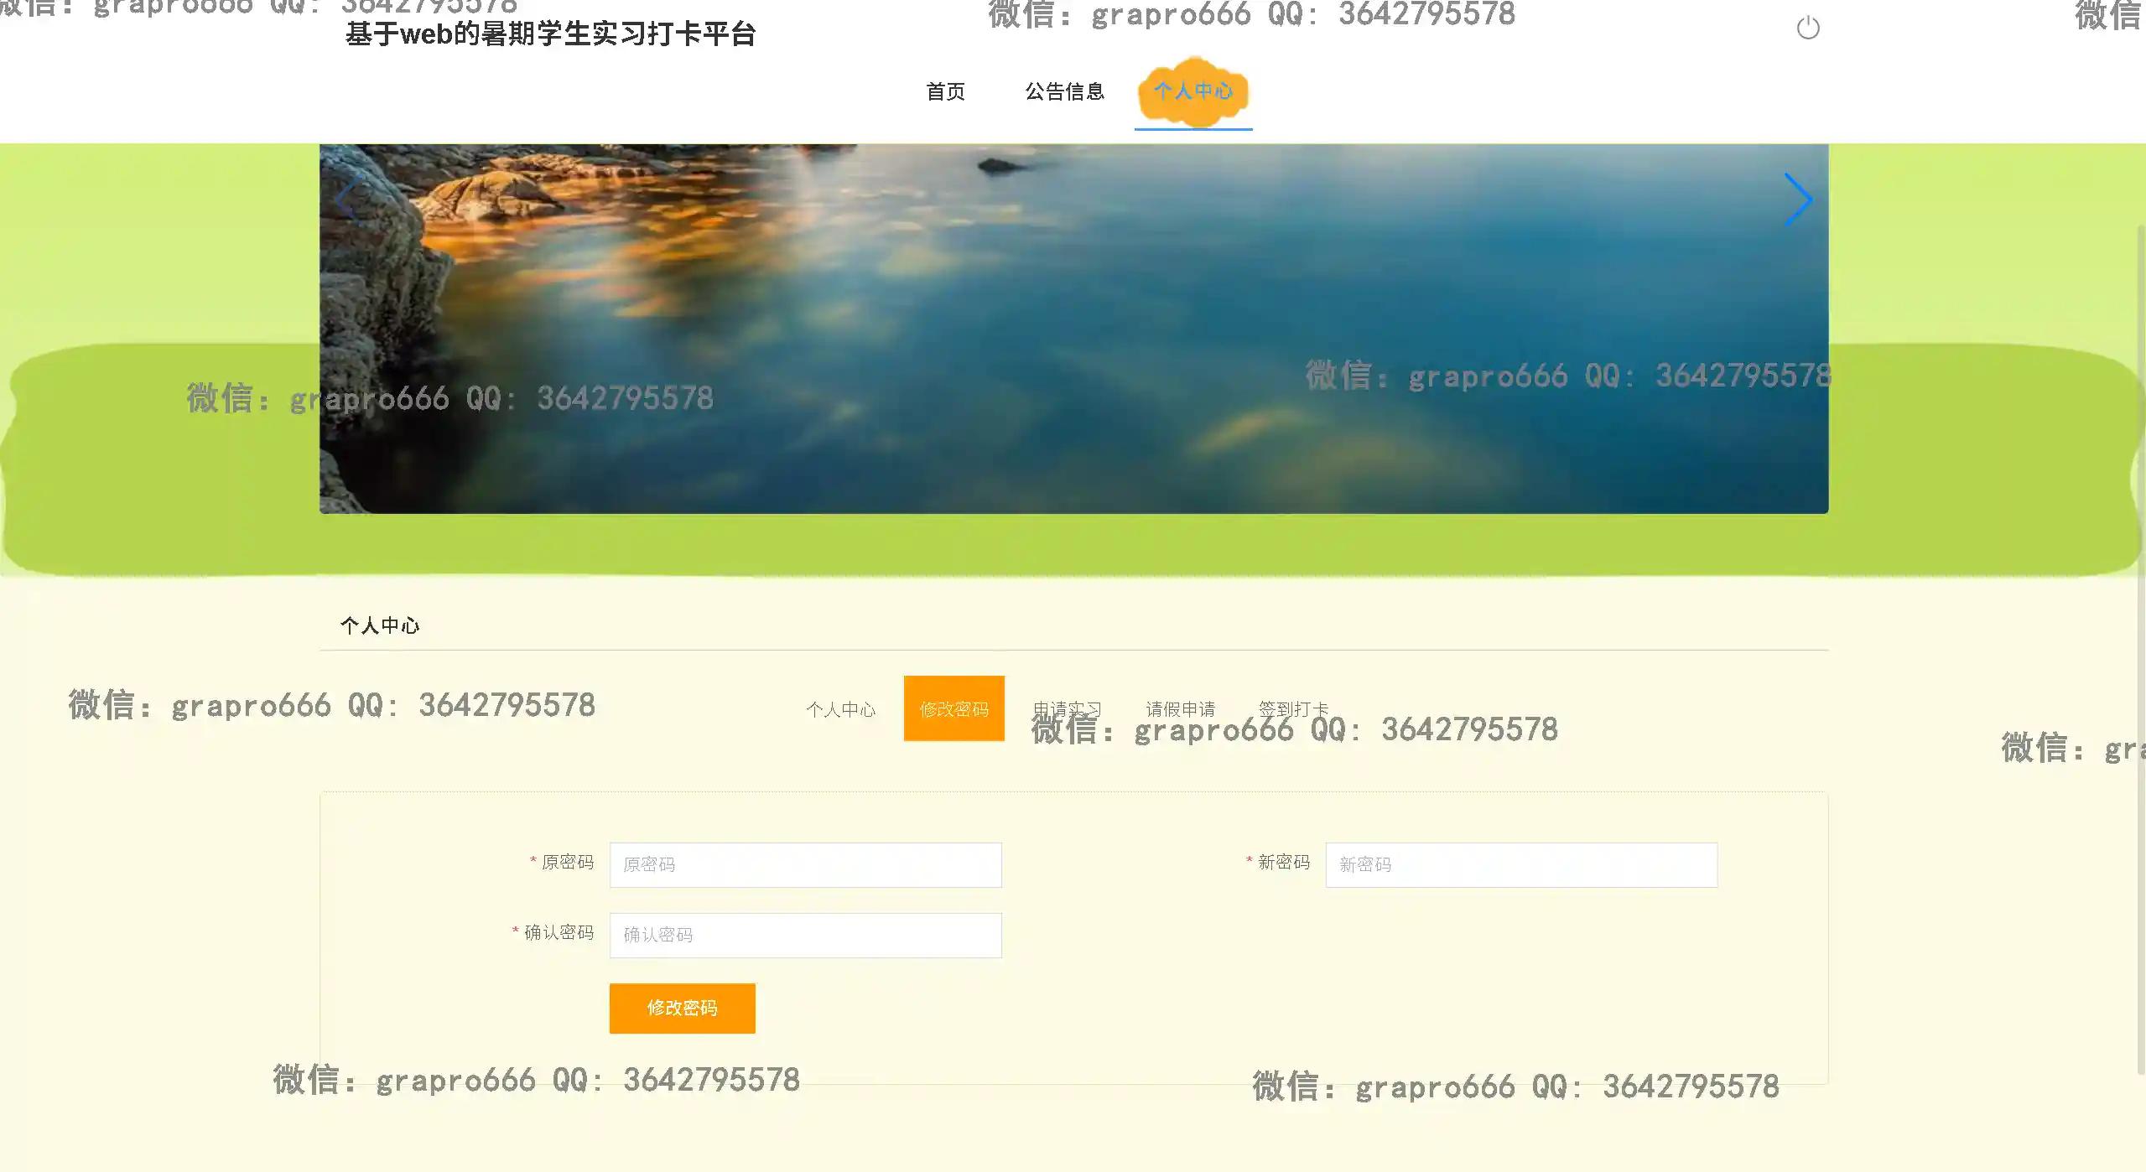Focus the 新密码 input field

click(1520, 864)
